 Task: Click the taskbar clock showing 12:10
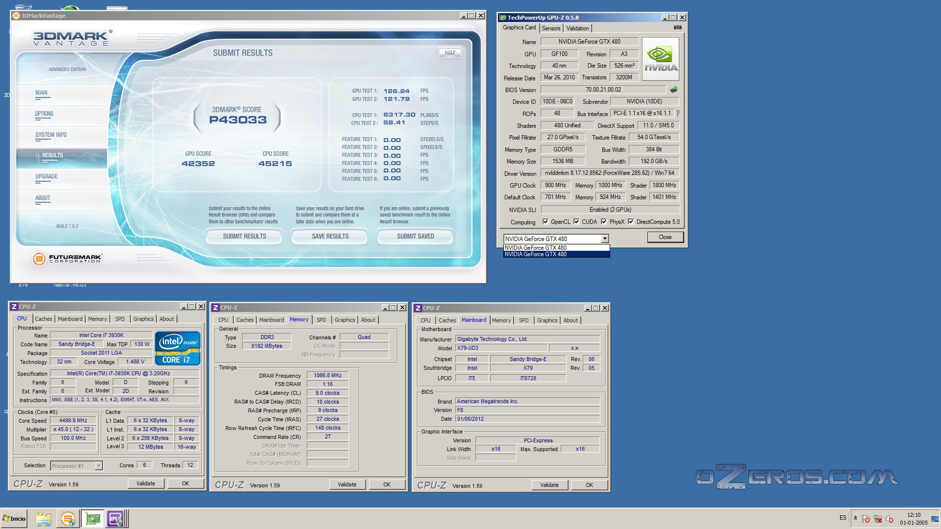coord(914,519)
